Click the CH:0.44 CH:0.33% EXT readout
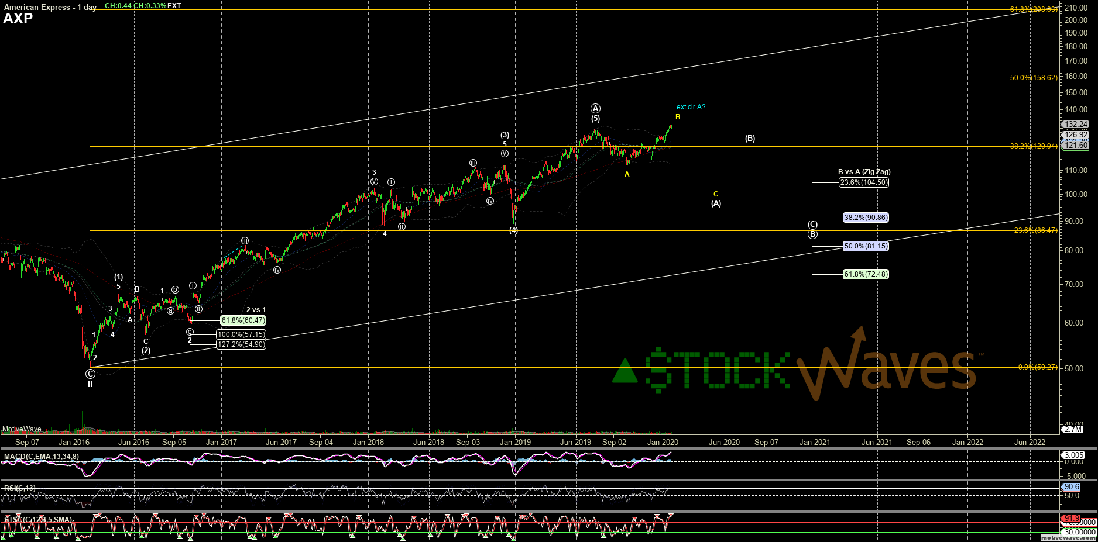Image resolution: width=1098 pixels, height=542 pixels. click(143, 6)
